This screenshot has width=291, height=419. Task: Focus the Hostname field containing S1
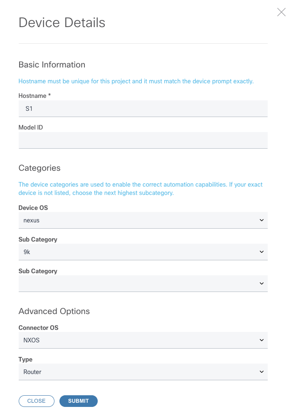pyautogui.click(x=143, y=109)
